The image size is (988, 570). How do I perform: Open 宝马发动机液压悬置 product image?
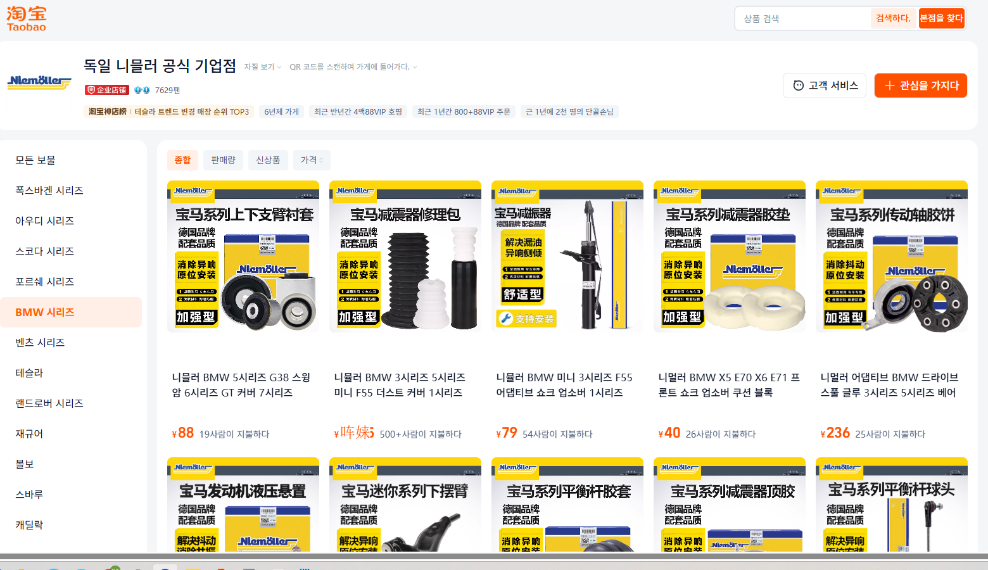[x=243, y=504]
